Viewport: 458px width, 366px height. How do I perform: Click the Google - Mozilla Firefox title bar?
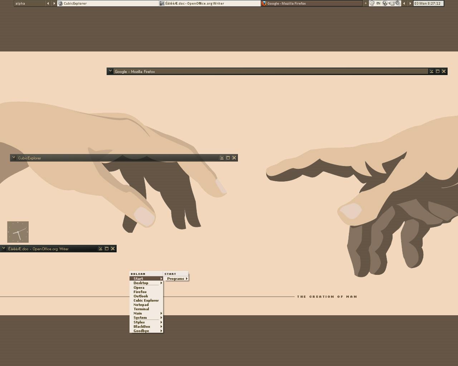271,71
